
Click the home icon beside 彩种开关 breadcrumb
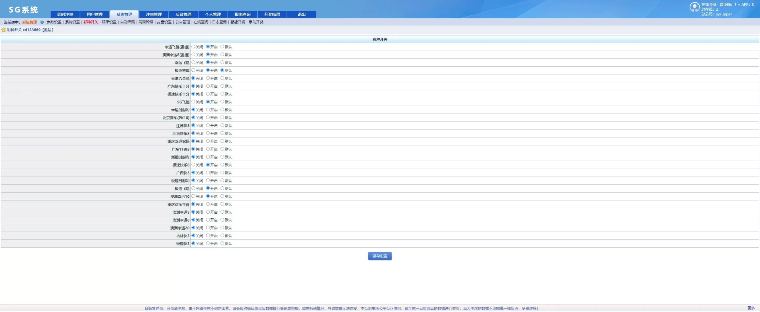point(4,30)
